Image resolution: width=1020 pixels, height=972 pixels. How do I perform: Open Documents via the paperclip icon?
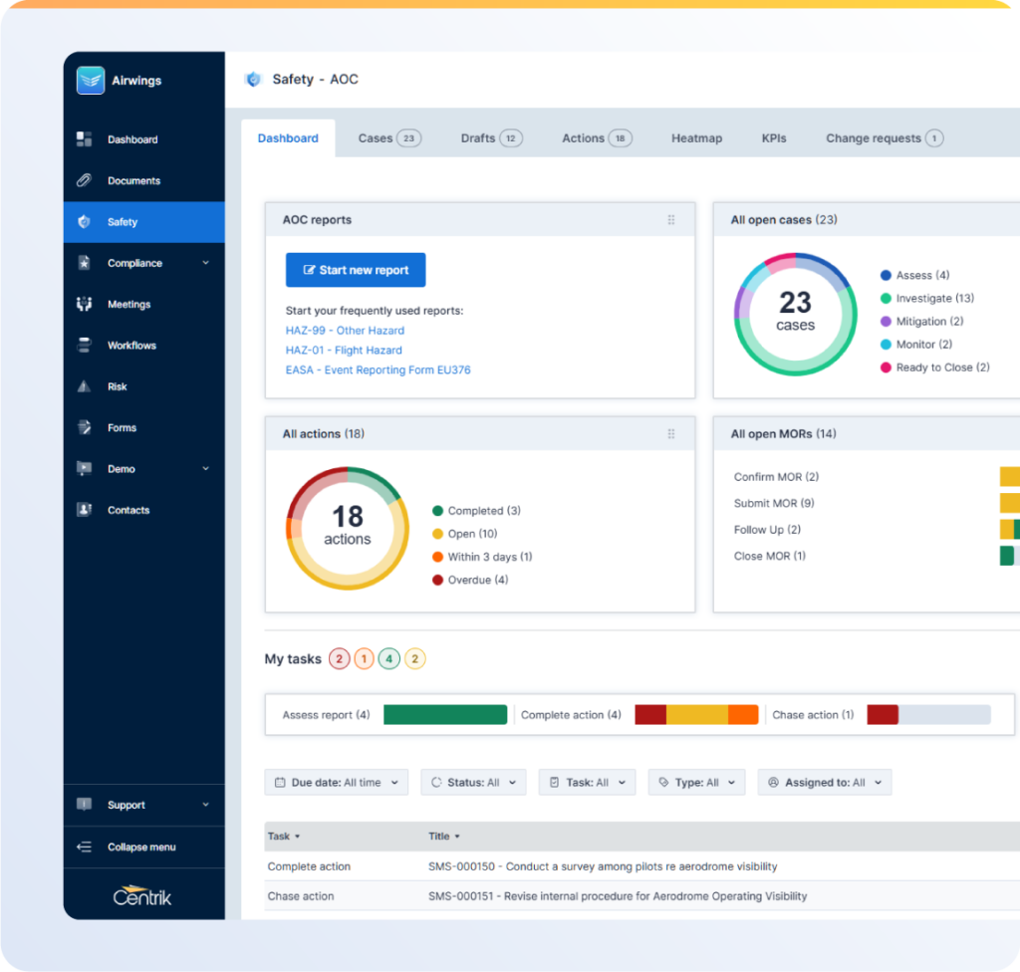tap(85, 180)
